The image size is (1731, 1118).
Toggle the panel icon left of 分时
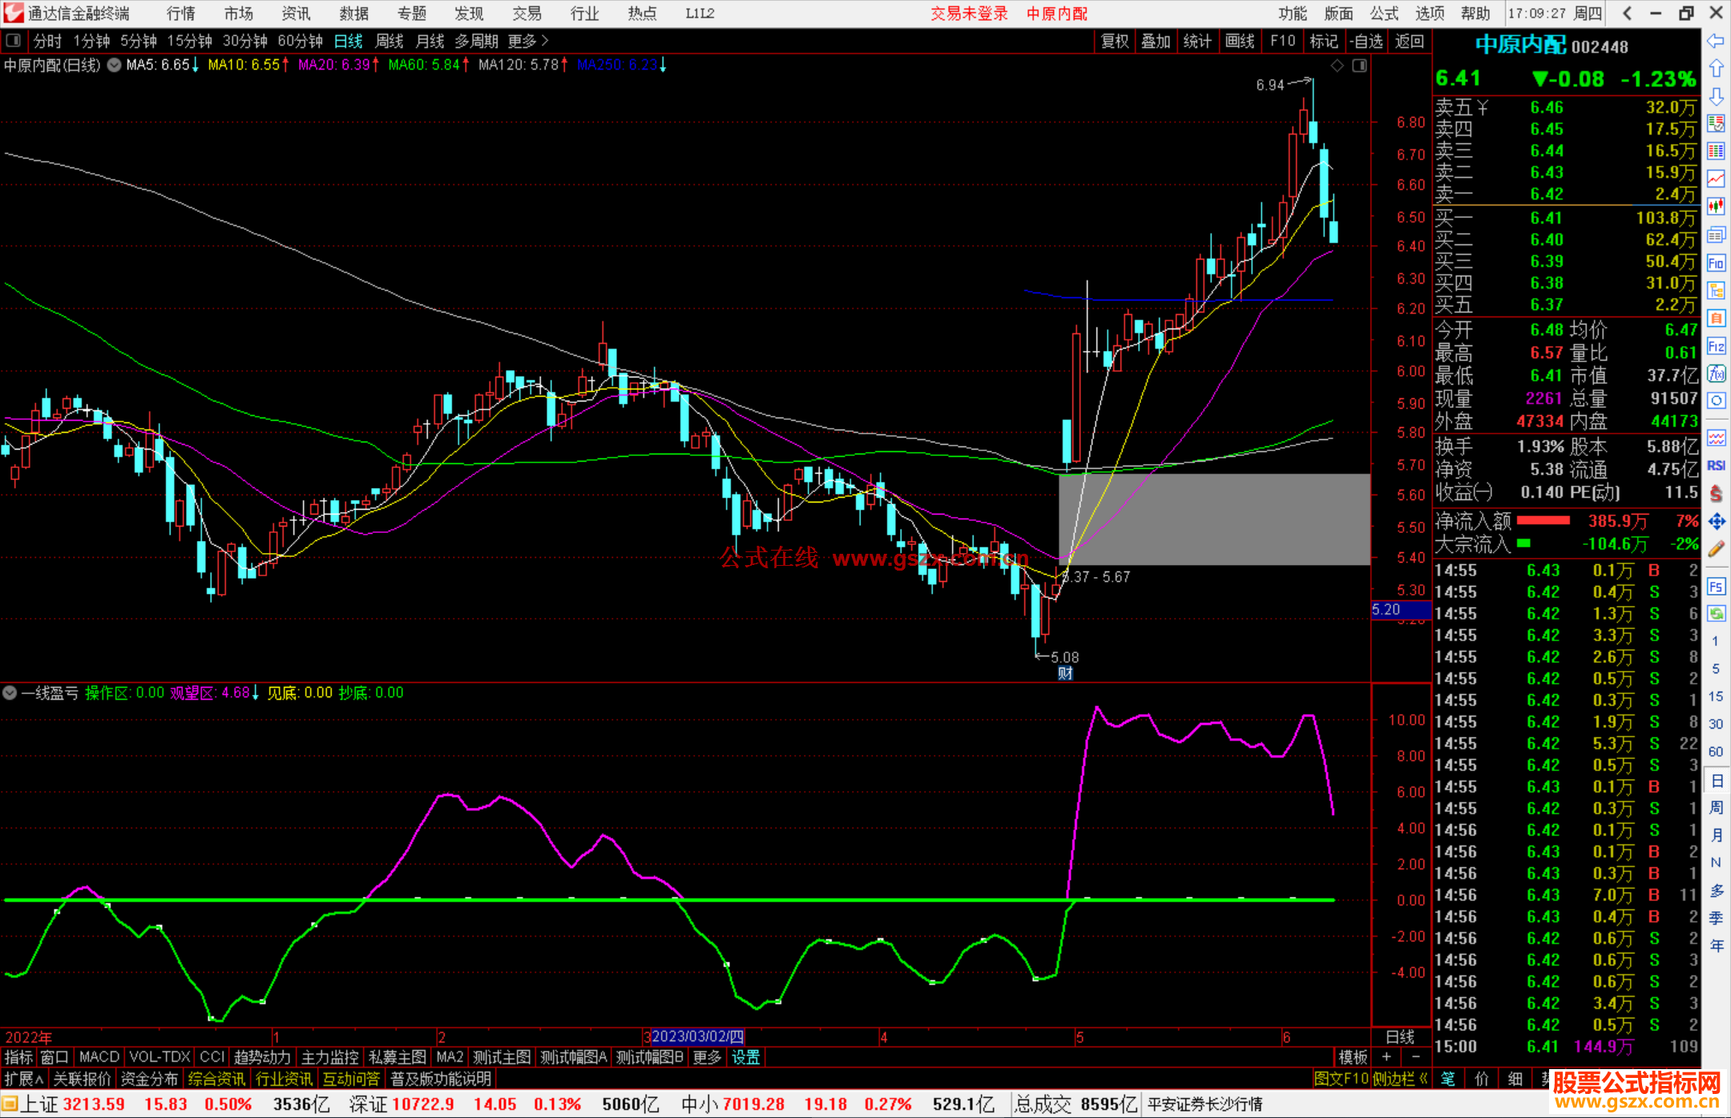click(x=14, y=41)
